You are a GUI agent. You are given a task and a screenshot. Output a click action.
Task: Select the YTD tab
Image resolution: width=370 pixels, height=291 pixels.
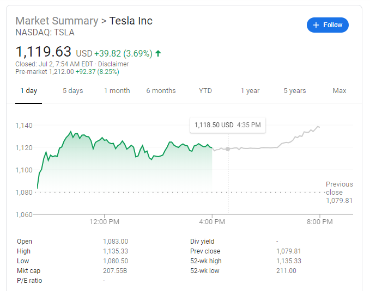click(205, 91)
